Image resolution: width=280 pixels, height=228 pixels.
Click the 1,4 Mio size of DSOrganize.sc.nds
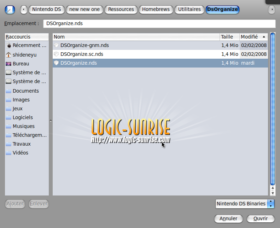point(230,54)
